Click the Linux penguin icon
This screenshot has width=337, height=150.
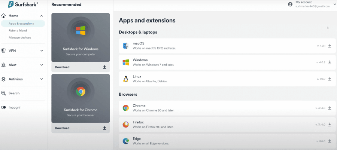(x=126, y=79)
